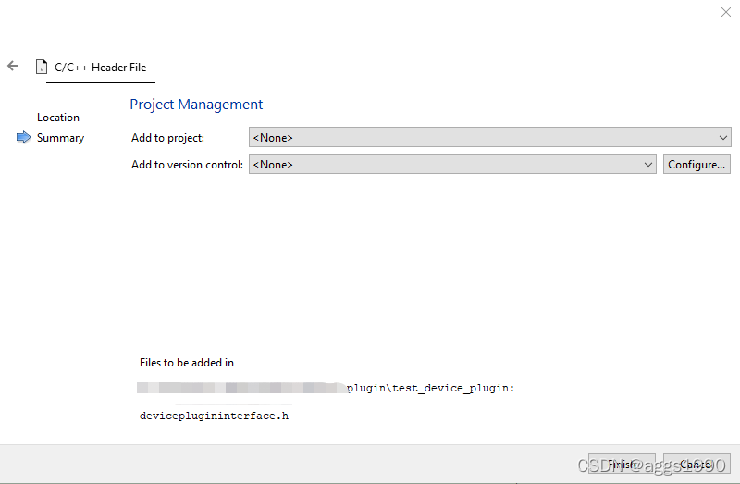Expand the version control dropdown chevron
Image resolution: width=740 pixels, height=484 pixels.
[648, 165]
